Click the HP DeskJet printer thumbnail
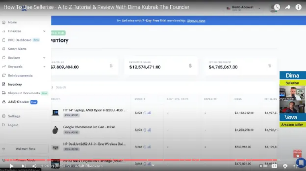 [x=55, y=148]
